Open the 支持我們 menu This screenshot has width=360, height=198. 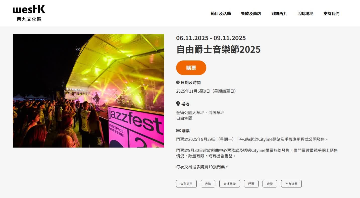(331, 14)
